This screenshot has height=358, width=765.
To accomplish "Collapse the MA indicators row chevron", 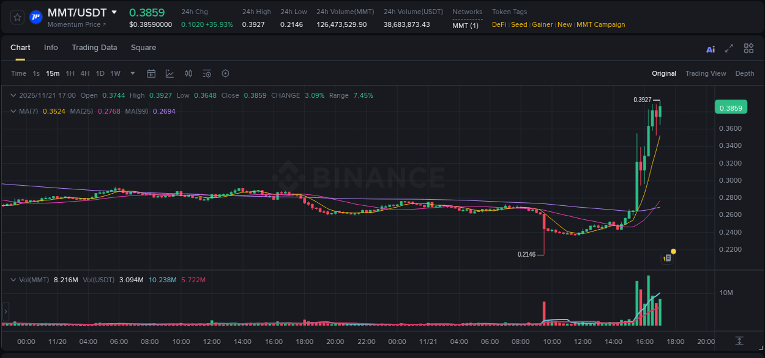I will coord(13,111).
